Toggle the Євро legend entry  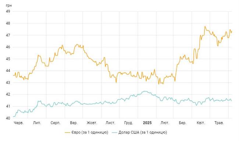tap(86, 132)
